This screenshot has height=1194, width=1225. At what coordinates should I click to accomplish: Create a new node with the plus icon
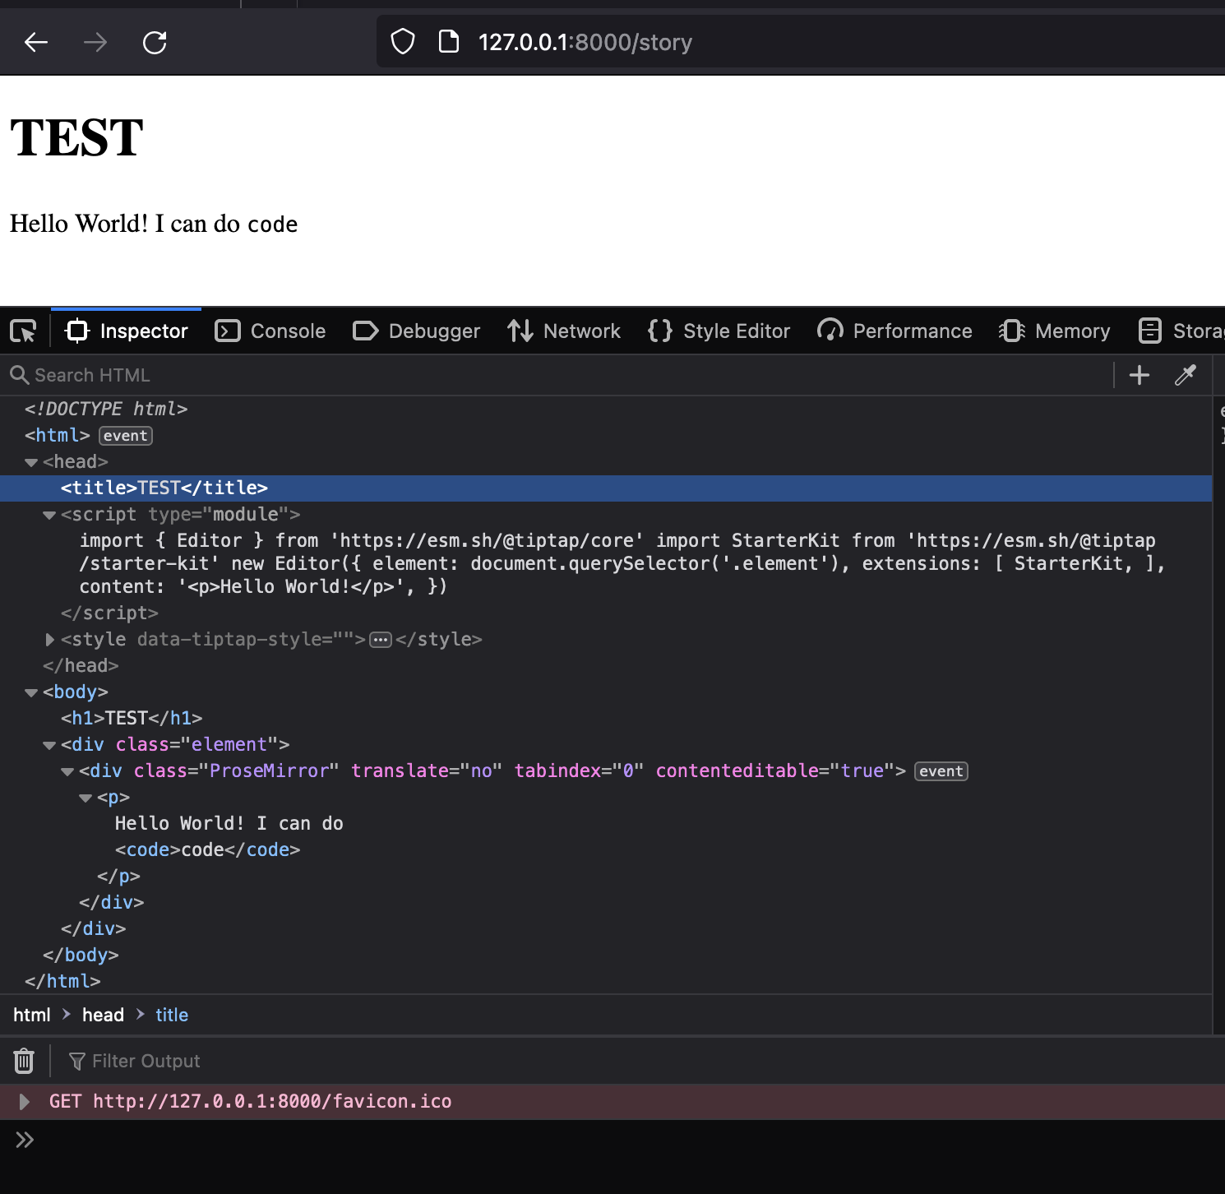click(1139, 375)
